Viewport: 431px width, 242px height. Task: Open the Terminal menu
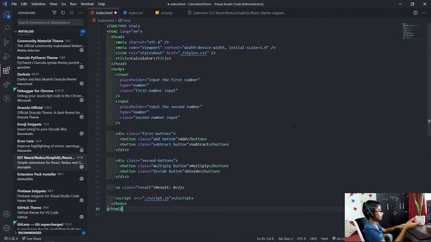point(87,4)
